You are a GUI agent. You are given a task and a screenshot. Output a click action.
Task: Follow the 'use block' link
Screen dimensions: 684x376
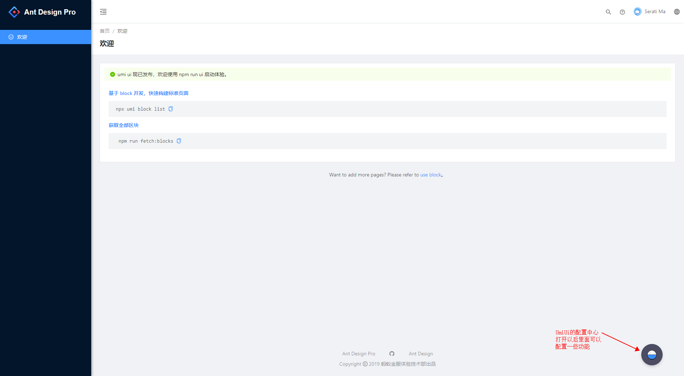coord(431,175)
